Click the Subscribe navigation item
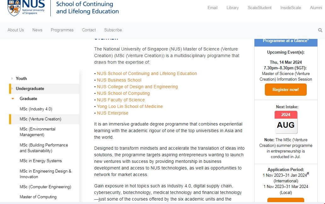The height and width of the screenshot is (204, 325). tap(113, 30)
